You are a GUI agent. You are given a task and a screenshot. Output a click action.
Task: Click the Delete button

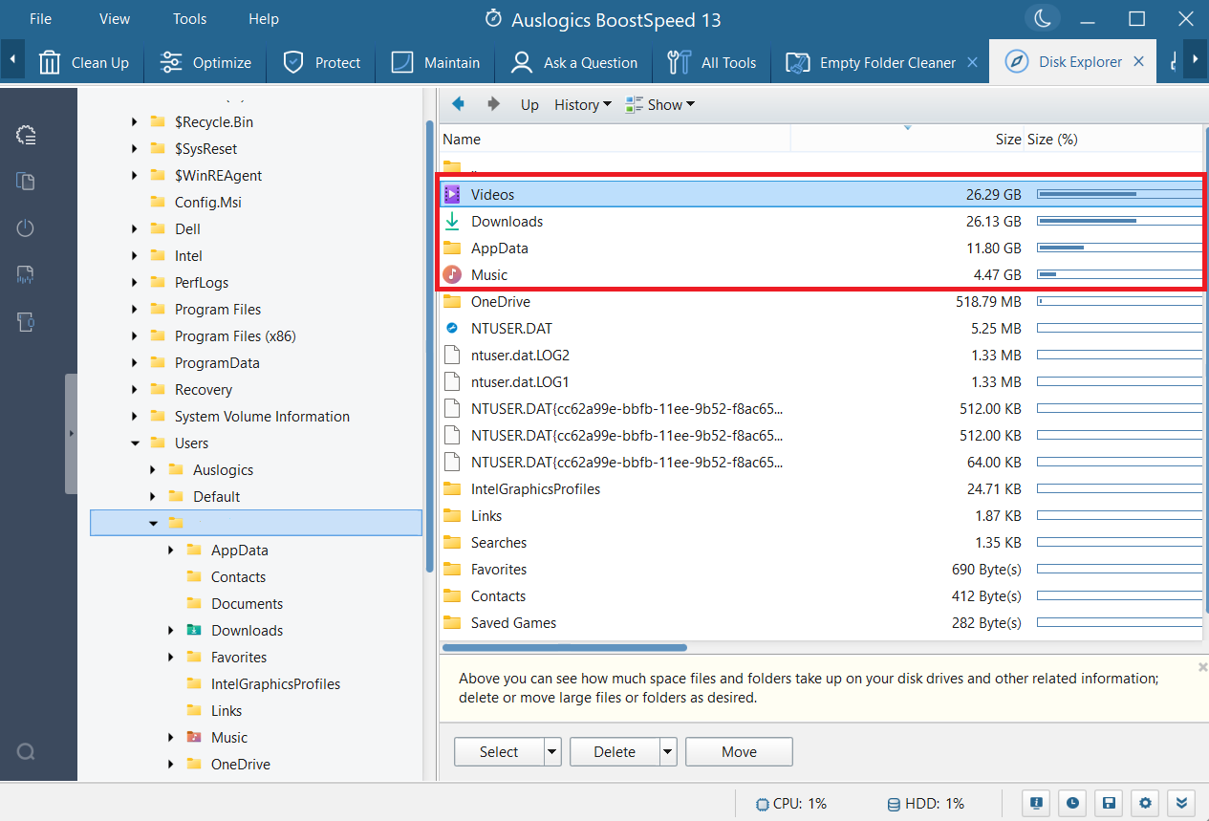[615, 752]
